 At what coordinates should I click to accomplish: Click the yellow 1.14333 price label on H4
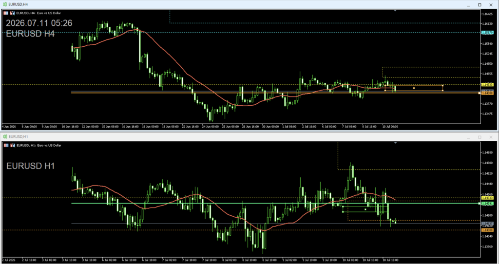[x=487, y=85]
